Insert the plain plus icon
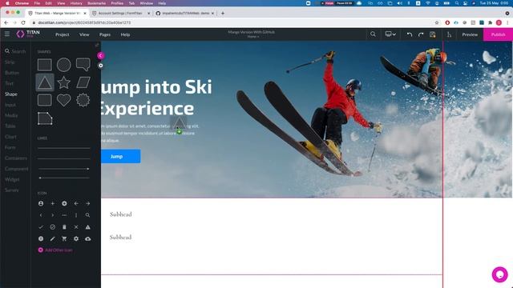 [x=52, y=203]
